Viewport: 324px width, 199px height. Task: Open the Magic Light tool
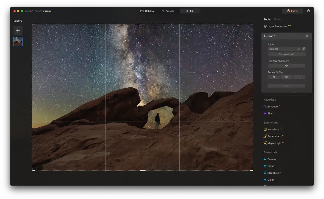click(274, 143)
